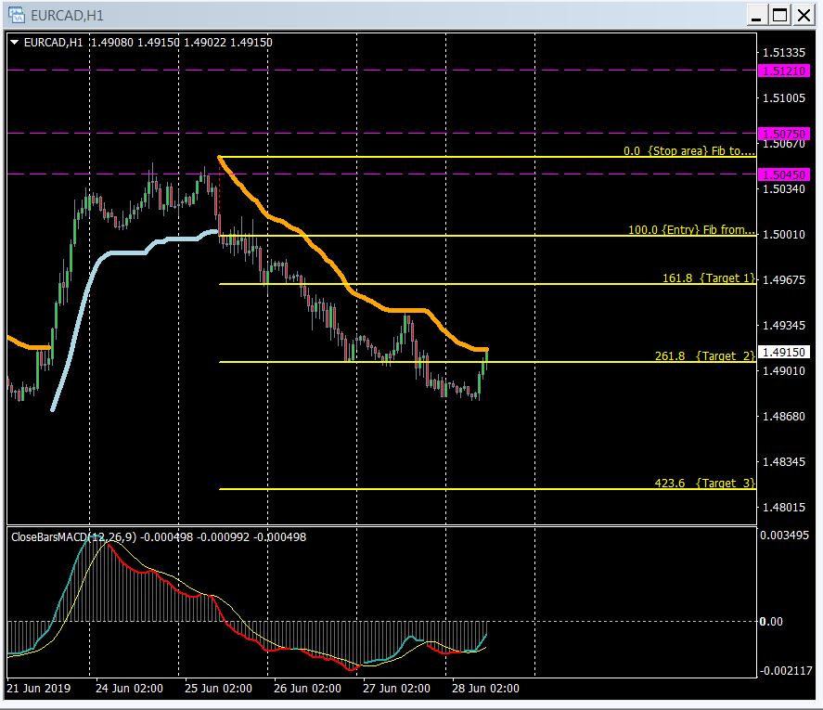This screenshot has height=710, width=823.
Task: Select the 261.8 {Target 2} label
Action: point(705,355)
